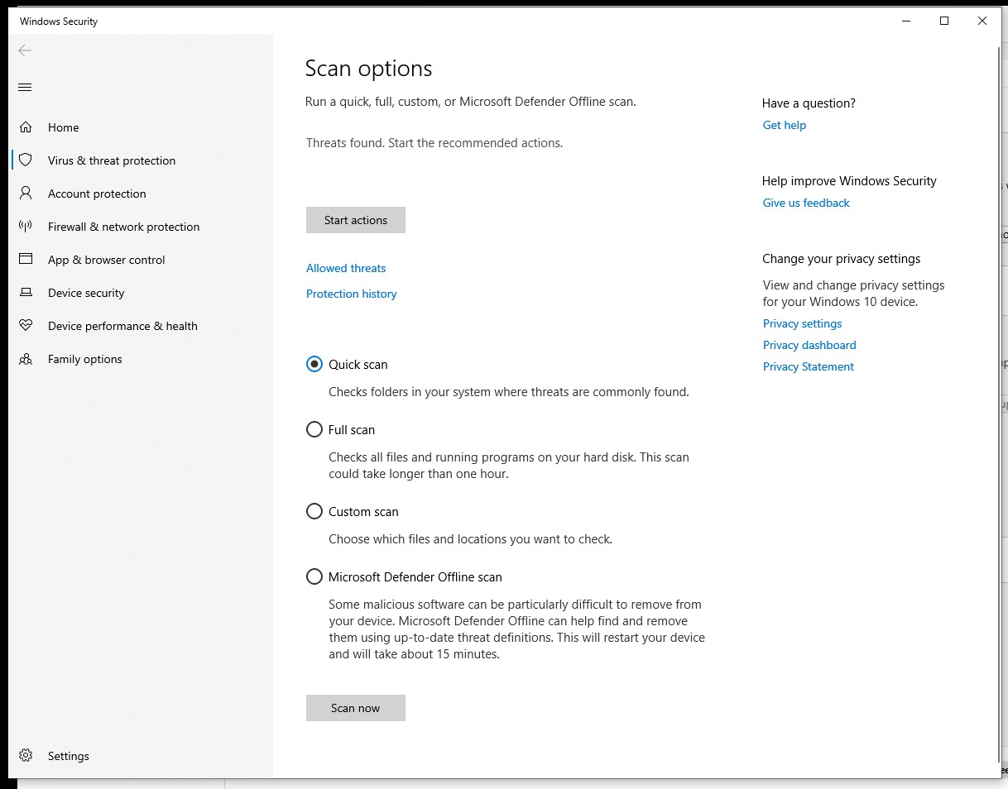
Task: Click the Device performance & health heart icon
Action: click(26, 325)
